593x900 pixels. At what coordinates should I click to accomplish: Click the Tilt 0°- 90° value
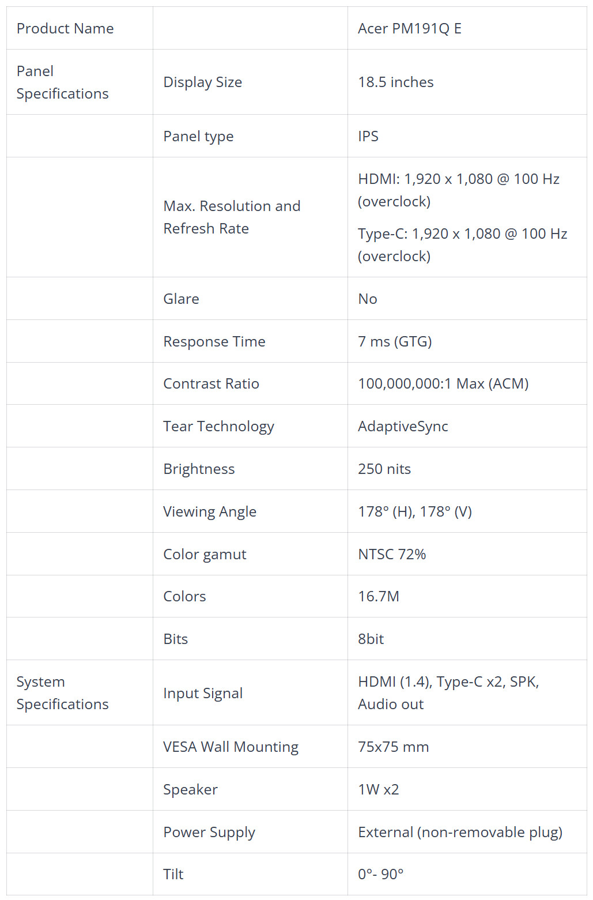tap(381, 874)
